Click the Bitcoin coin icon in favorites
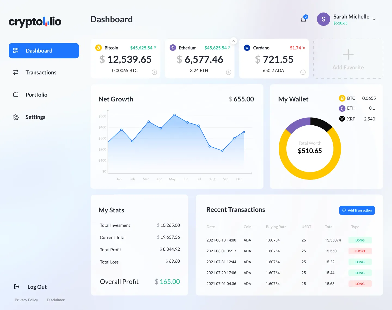 (x=98, y=48)
